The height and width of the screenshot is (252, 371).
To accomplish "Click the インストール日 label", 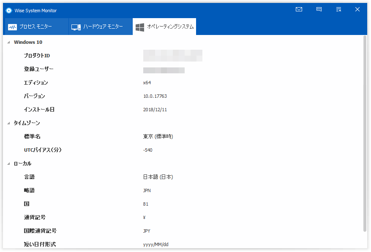I will [39, 110].
